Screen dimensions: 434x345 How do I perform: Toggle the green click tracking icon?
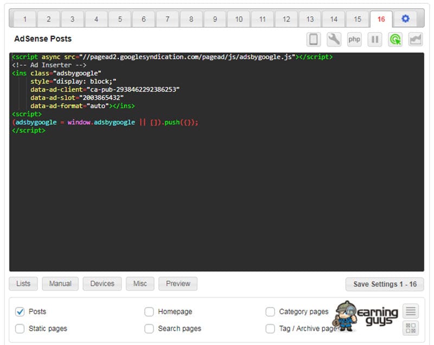(395, 39)
